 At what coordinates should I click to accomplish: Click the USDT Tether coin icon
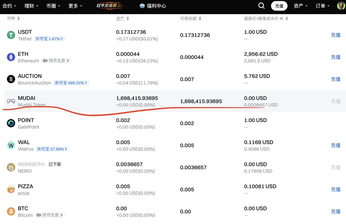coord(11,35)
